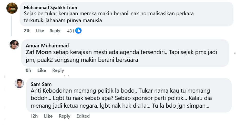Like Muhammad Syafikh Titim's comment
The height and width of the screenshot is (125, 236).
tap(40, 31)
